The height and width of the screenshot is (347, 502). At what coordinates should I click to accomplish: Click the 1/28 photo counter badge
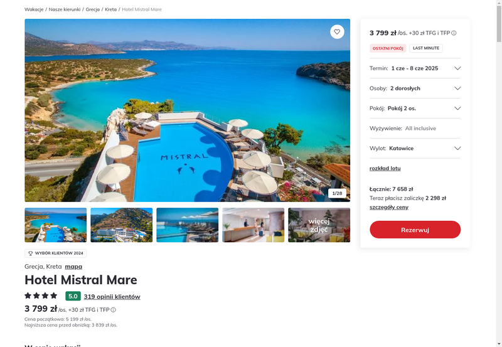[x=337, y=193]
